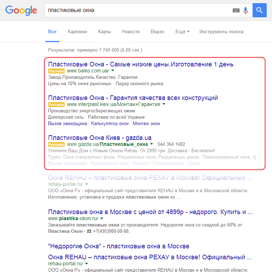Switch to the Все tab
This screenshot has width=272, height=272.
pyautogui.click(x=52, y=32)
